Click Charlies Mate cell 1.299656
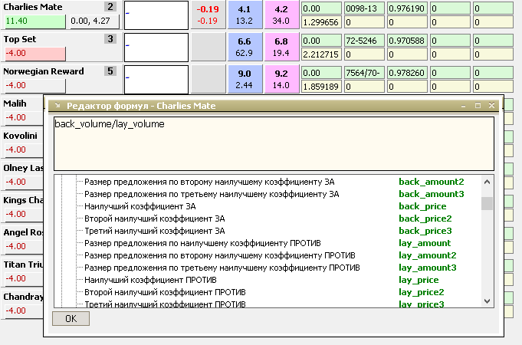This screenshot has height=345, width=522. pyautogui.click(x=321, y=22)
